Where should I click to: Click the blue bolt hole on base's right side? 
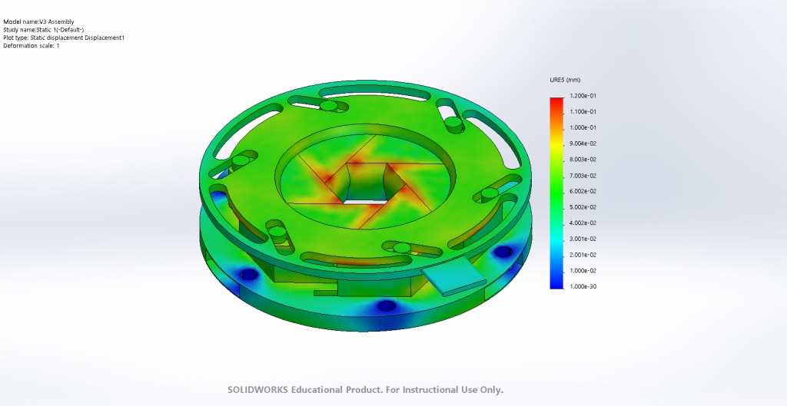(x=503, y=251)
